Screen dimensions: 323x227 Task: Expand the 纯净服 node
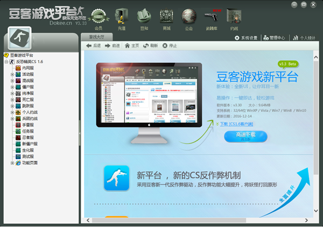click(12, 94)
